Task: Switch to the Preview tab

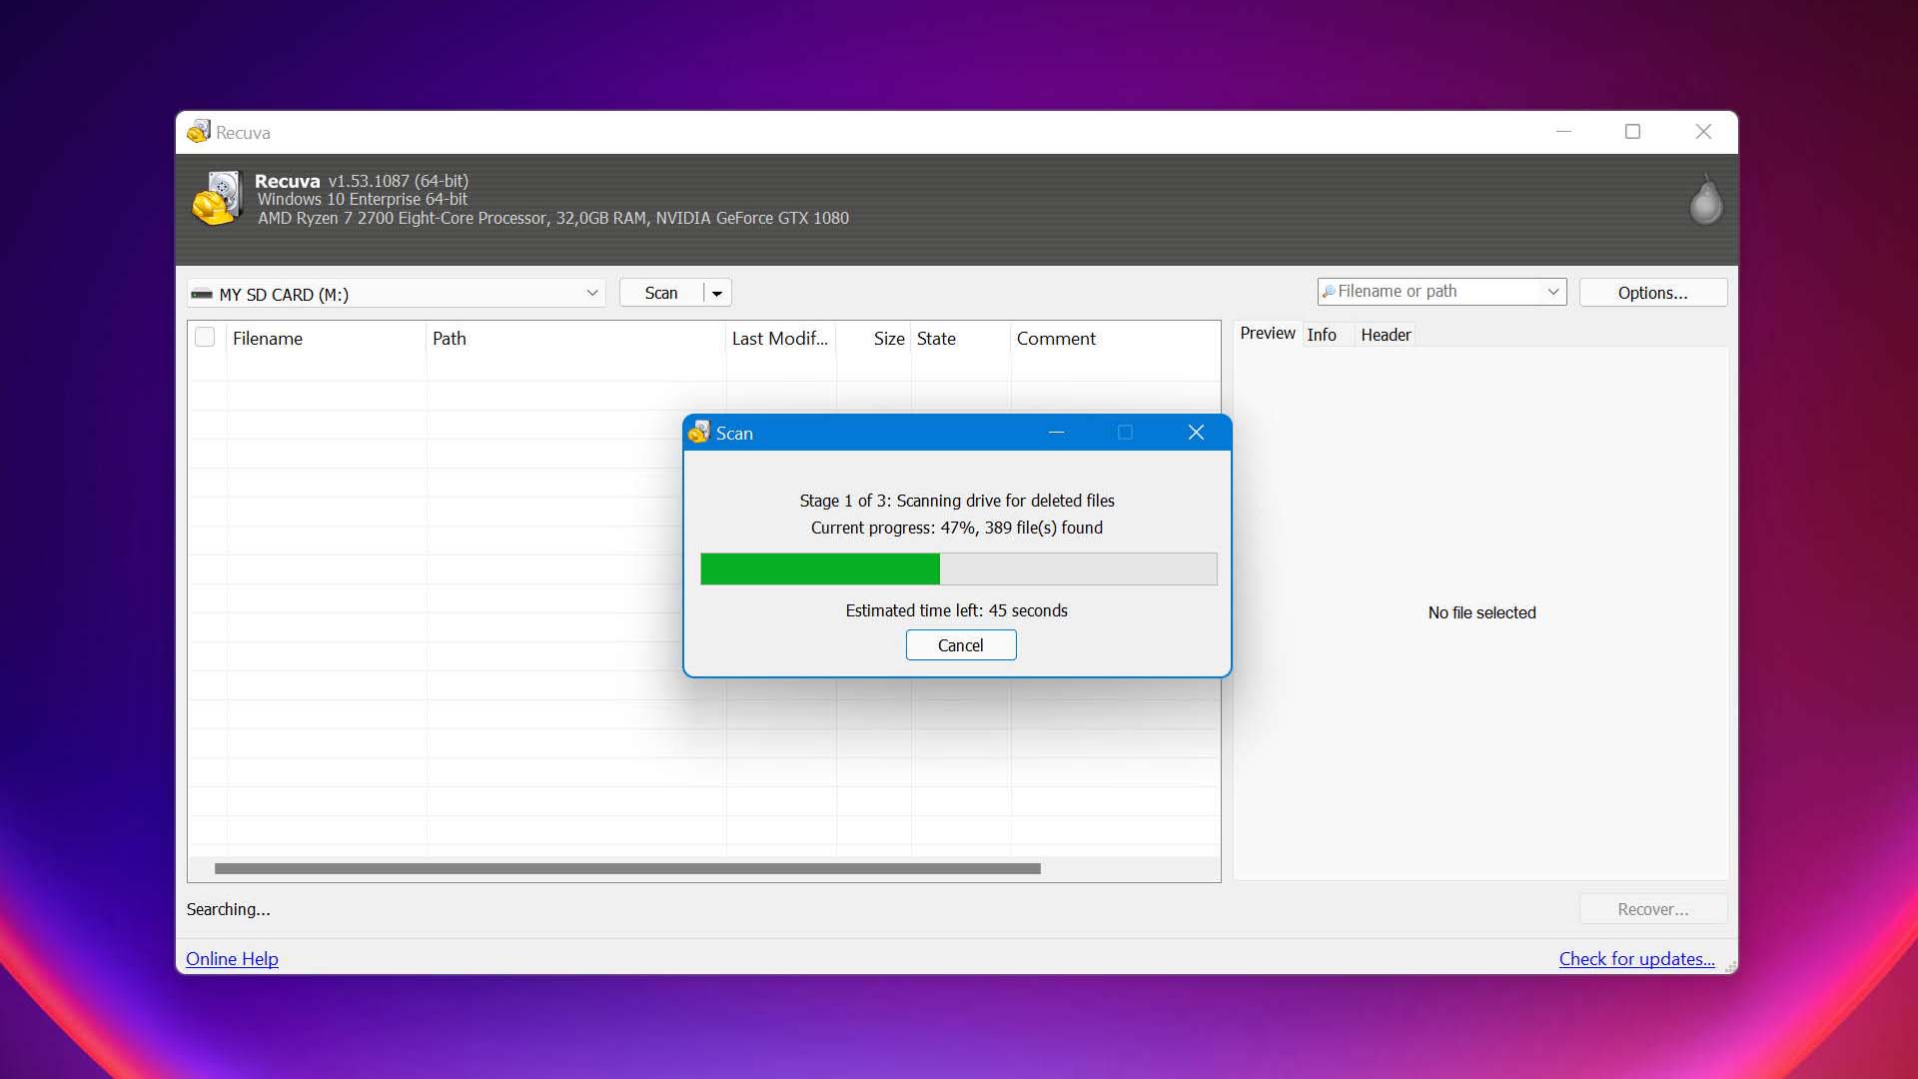Action: point(1268,334)
